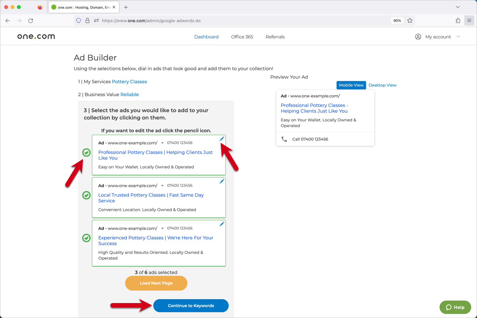The image size is (477, 318).
Task: Open the My account dropdown chevron
Action: pyautogui.click(x=458, y=37)
